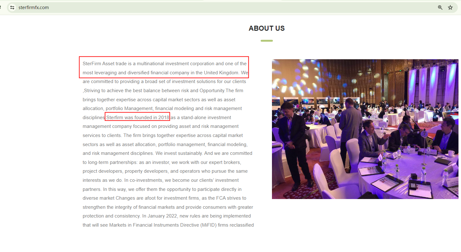Click "opportunity to participate directly"
461x252 pixels.
point(201,189)
